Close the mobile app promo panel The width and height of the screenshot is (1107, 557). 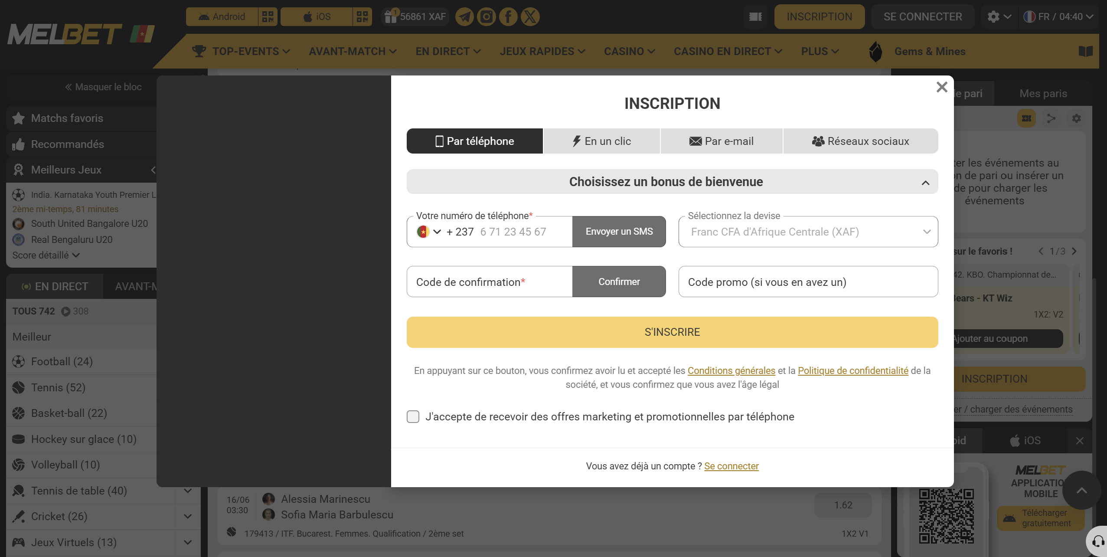(x=1080, y=441)
